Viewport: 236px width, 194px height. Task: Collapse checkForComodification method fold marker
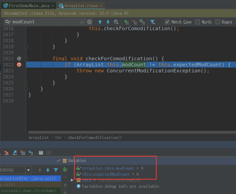26,59
